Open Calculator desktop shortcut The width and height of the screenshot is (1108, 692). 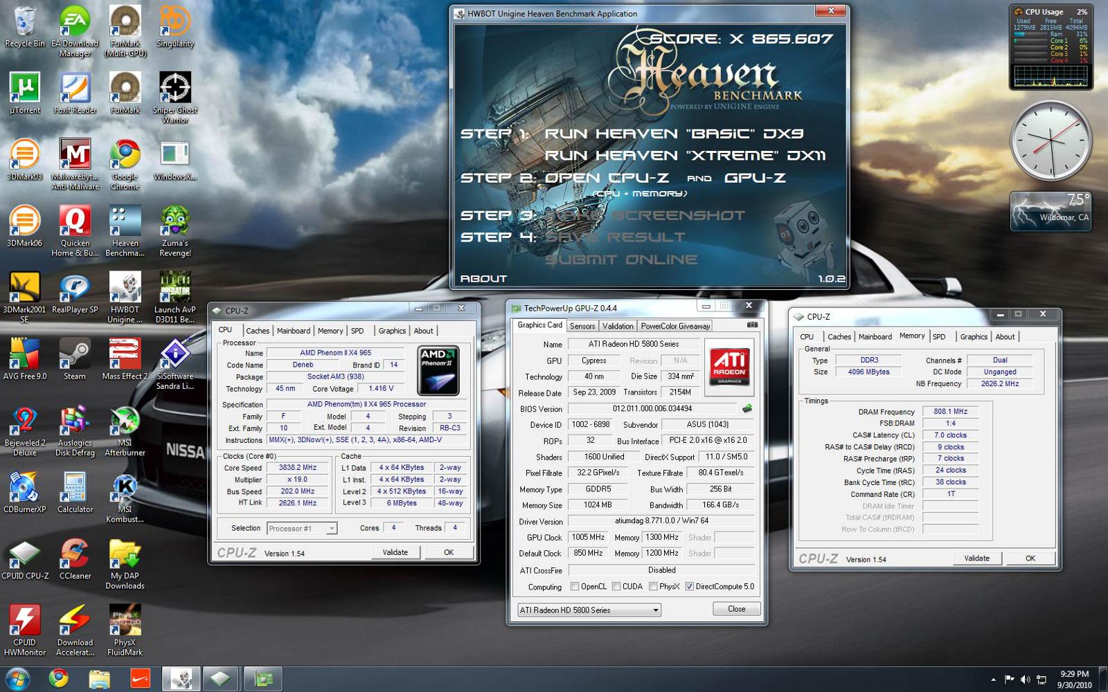75,491
